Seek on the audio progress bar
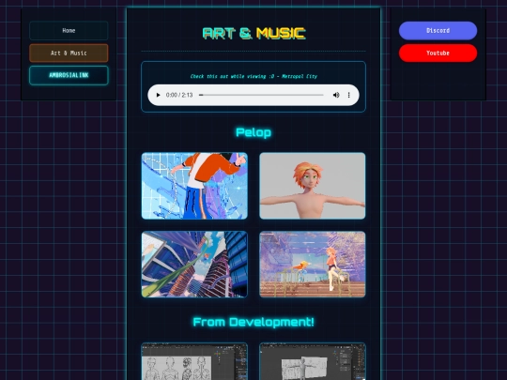The image size is (507, 380). pos(261,95)
